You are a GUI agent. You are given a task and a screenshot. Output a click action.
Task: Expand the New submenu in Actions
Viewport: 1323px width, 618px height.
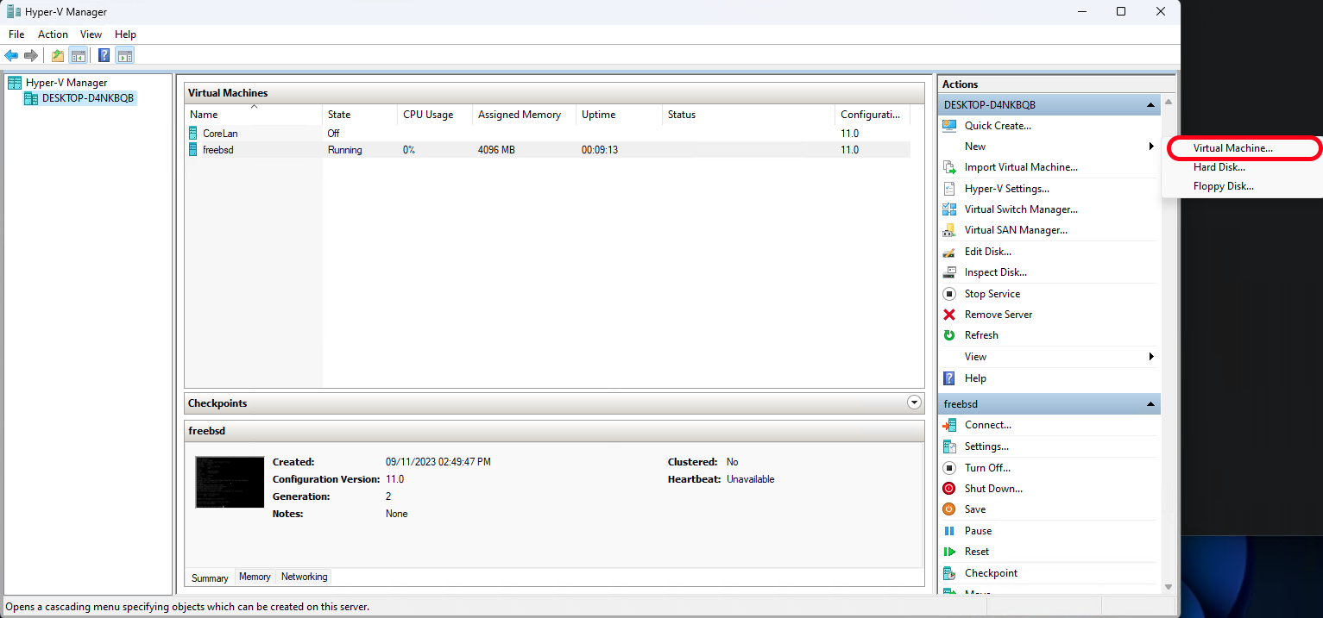point(1049,147)
